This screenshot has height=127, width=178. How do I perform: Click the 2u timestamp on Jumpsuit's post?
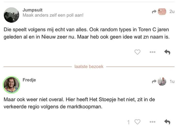point(172,11)
